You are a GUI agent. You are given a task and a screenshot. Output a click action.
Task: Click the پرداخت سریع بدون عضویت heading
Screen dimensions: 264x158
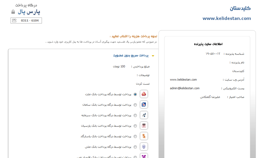coord(131,56)
